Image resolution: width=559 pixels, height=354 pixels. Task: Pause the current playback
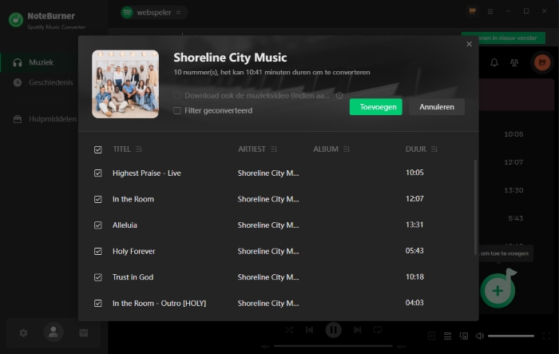click(333, 330)
